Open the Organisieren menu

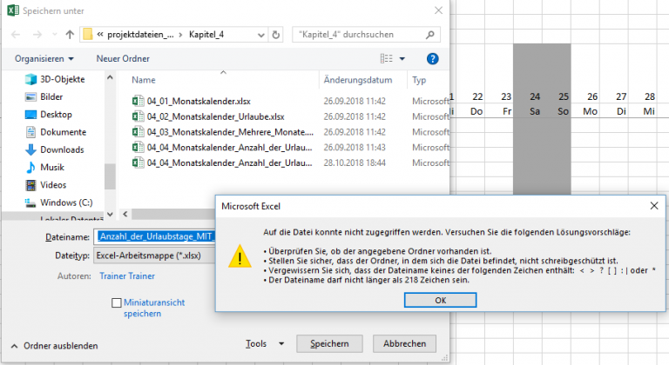click(x=44, y=59)
